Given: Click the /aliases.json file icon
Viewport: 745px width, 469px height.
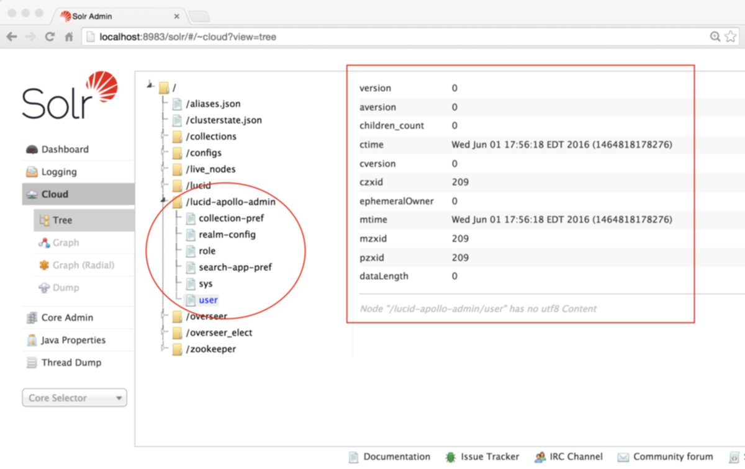Looking at the screenshot, I should click(177, 104).
